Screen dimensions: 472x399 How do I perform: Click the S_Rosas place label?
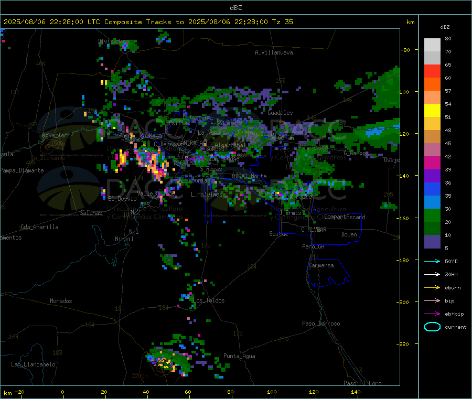(211, 169)
